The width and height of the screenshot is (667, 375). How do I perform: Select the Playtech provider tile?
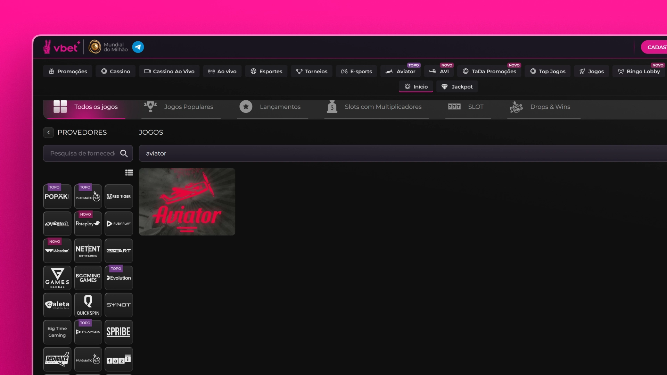point(57,224)
